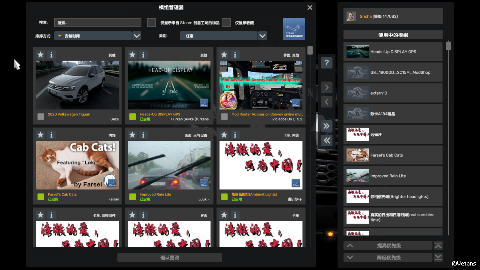Image resolution: width=480 pixels, height=270 pixels.
Task: Move all mods to active with double arrow
Action: [x=326, y=126]
